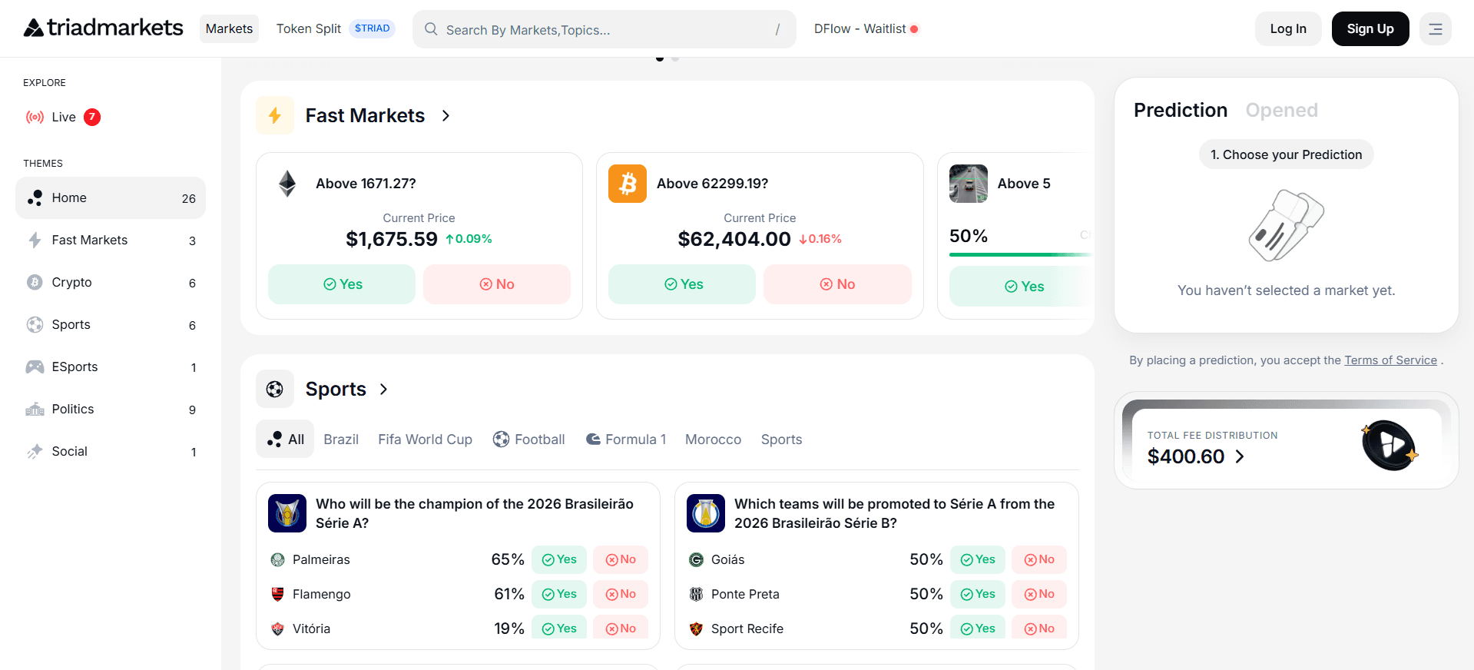Click the search magnifier icon
1474x670 pixels.
pos(431,29)
